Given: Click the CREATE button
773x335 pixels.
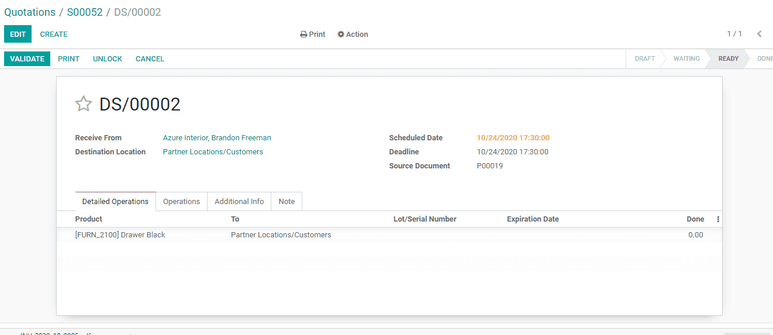Looking at the screenshot, I should [54, 34].
